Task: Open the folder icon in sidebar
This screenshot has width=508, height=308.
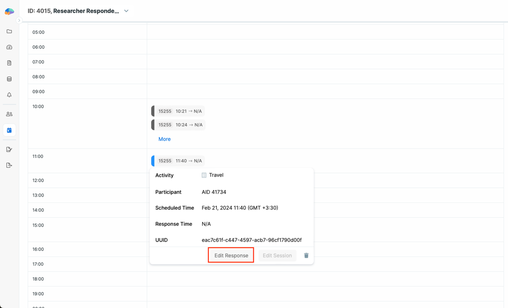Action: pos(9,32)
